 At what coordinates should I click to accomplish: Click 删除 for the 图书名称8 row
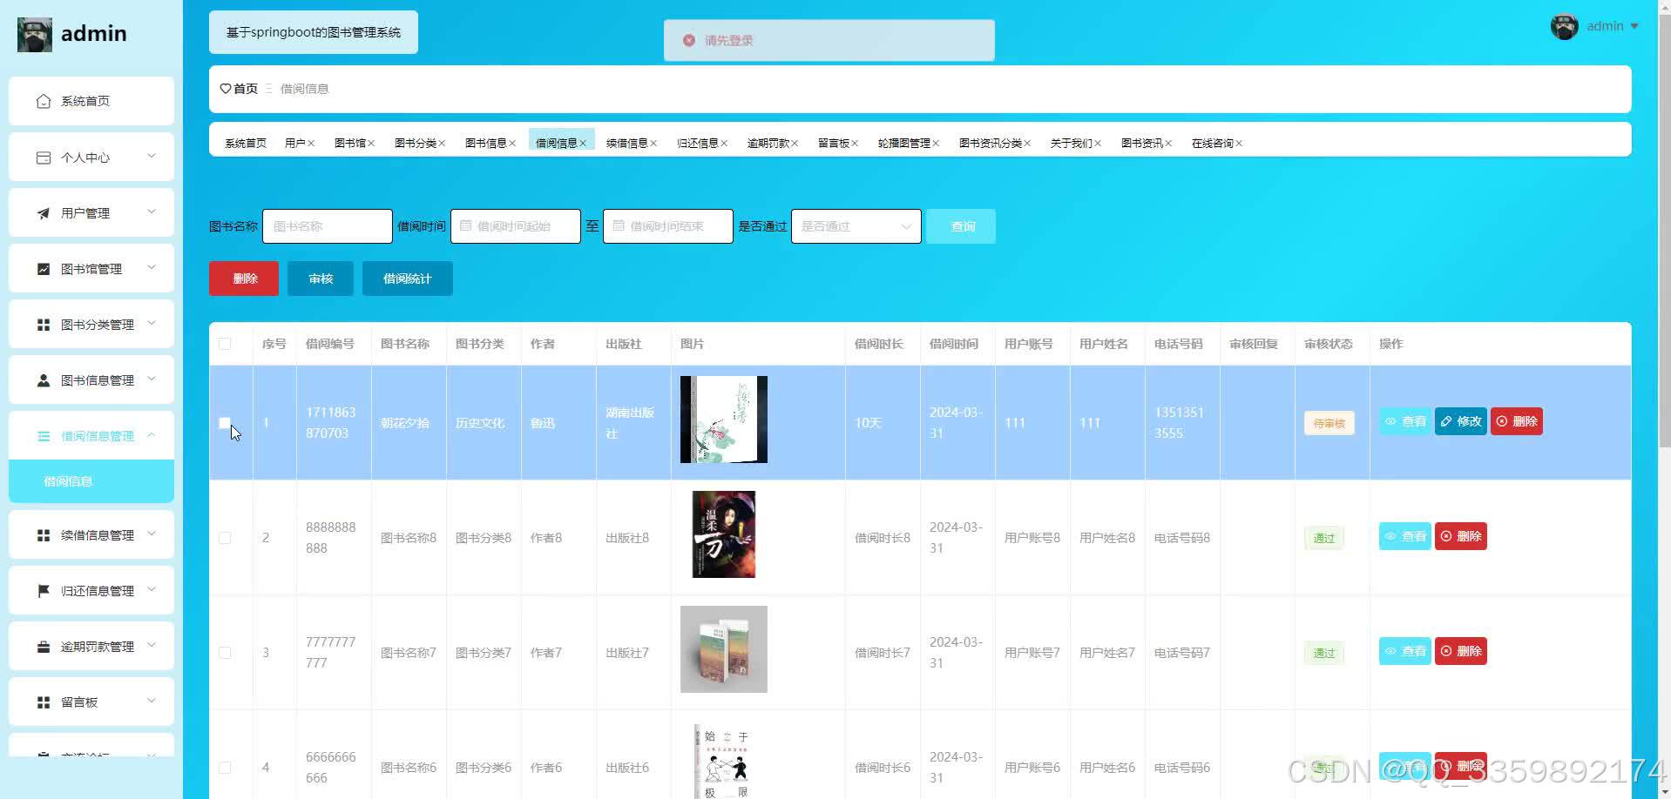click(x=1461, y=536)
